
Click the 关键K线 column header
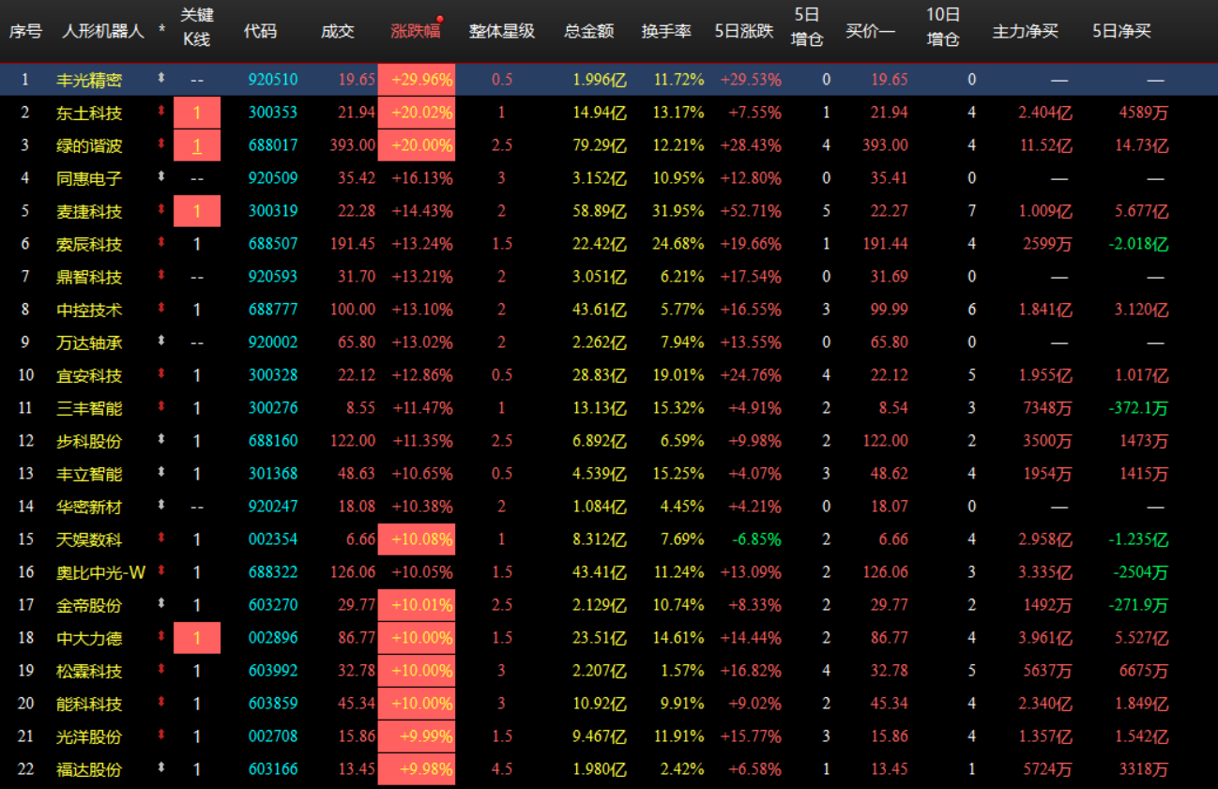(x=197, y=27)
